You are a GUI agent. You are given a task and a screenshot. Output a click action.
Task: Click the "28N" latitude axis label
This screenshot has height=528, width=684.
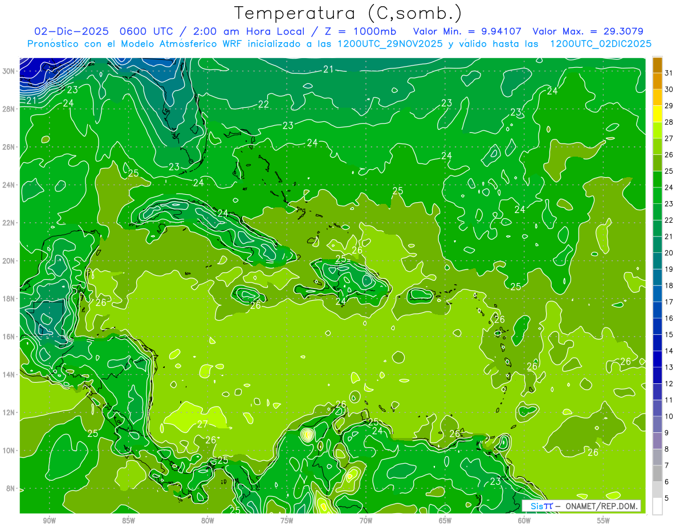pyautogui.click(x=10, y=109)
